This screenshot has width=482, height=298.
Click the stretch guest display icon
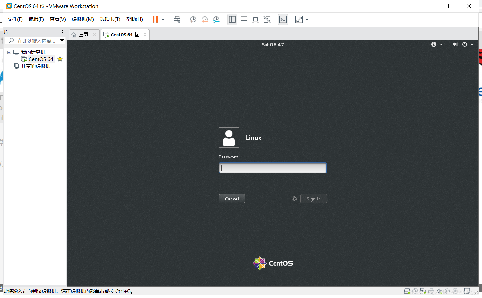pyautogui.click(x=299, y=20)
